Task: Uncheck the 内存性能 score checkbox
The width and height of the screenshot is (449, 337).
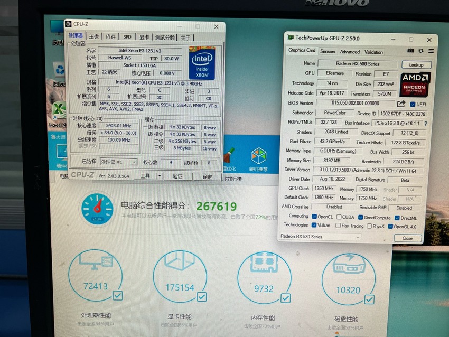Action: (285, 298)
